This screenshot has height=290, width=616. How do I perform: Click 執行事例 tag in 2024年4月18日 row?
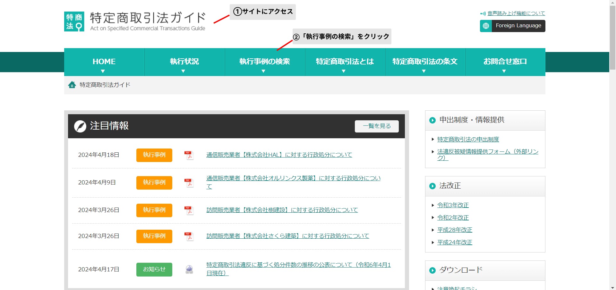pos(154,155)
